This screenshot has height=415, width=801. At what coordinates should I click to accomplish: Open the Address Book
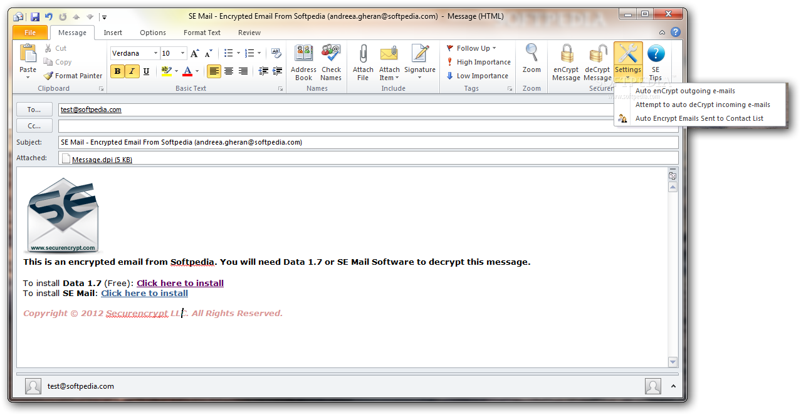click(303, 63)
